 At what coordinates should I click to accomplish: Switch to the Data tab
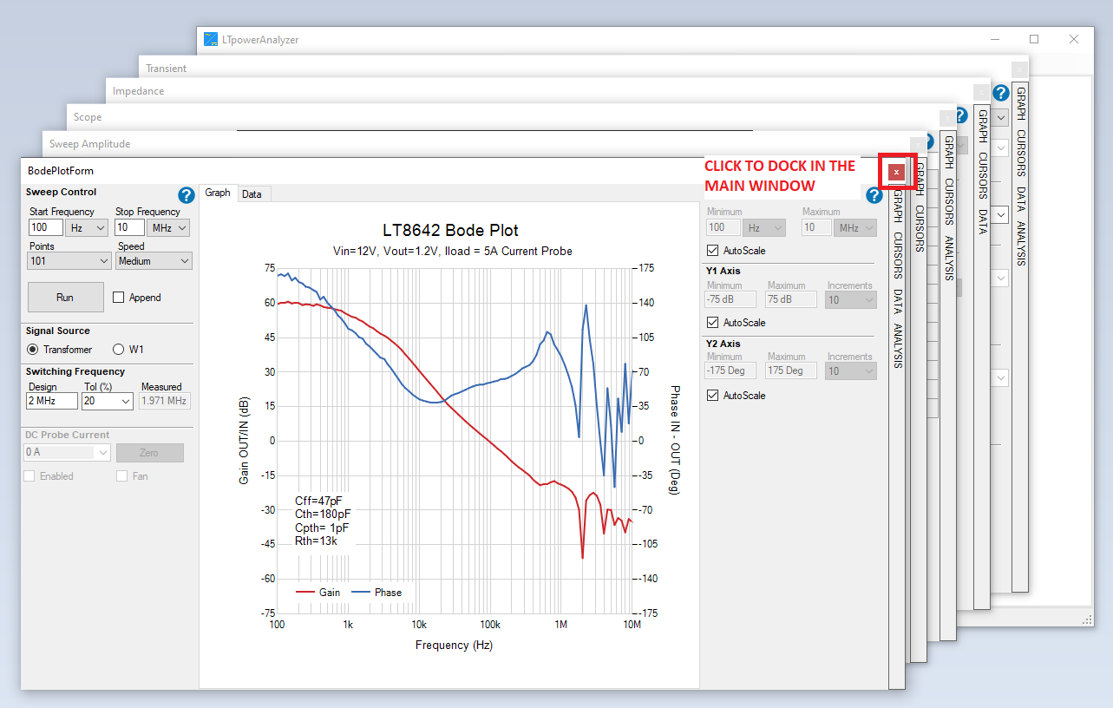[x=253, y=193]
